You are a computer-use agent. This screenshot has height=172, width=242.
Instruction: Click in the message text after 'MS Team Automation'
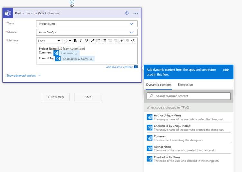(85, 49)
